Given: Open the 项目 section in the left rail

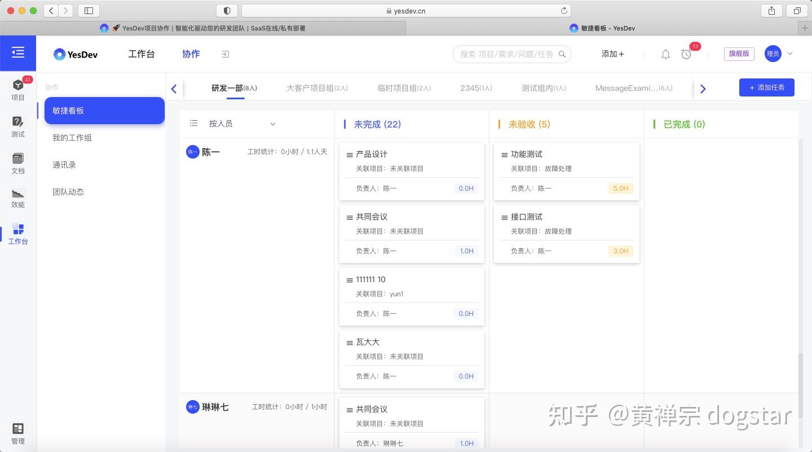Looking at the screenshot, I should click(x=18, y=90).
